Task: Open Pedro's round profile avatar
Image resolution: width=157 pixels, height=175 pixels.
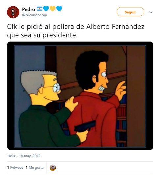Action: coord(13,12)
